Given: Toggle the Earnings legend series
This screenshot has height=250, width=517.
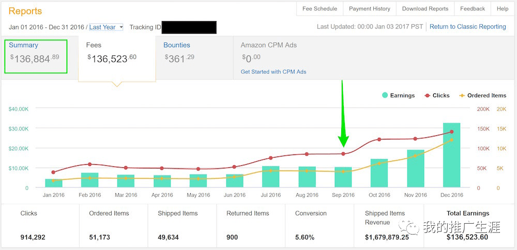Looking at the screenshot, I should (x=398, y=96).
